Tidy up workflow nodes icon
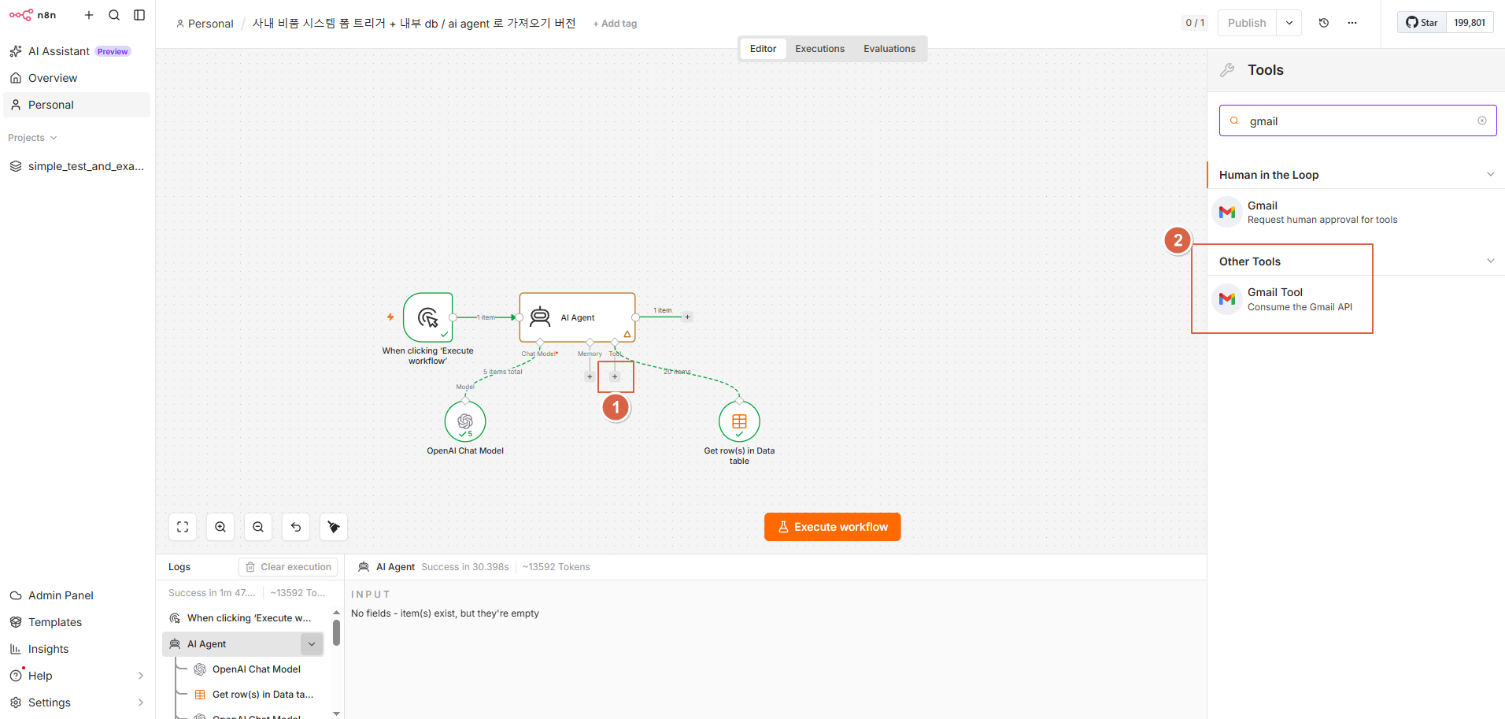Viewport: 1505px width, 719px height. pyautogui.click(x=334, y=527)
